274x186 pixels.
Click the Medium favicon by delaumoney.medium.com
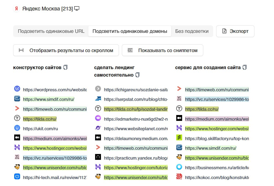(x=98, y=137)
